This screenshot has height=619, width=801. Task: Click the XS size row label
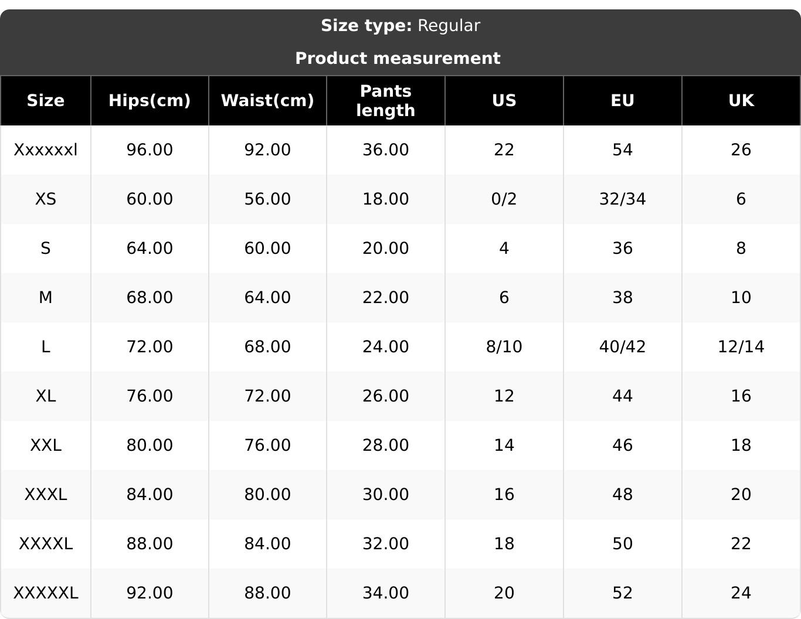click(x=46, y=199)
